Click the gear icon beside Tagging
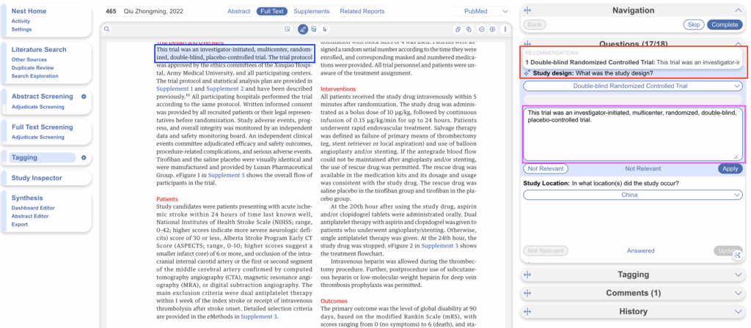 (x=84, y=157)
